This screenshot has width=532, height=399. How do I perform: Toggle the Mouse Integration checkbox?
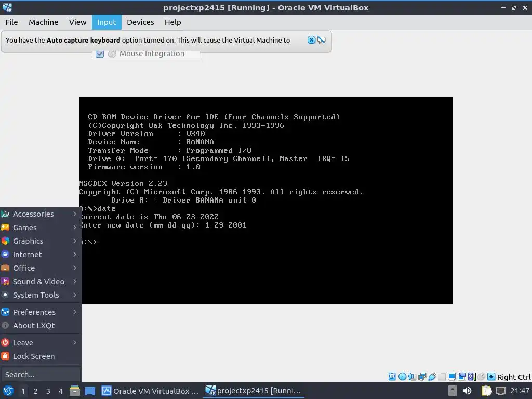(99, 54)
